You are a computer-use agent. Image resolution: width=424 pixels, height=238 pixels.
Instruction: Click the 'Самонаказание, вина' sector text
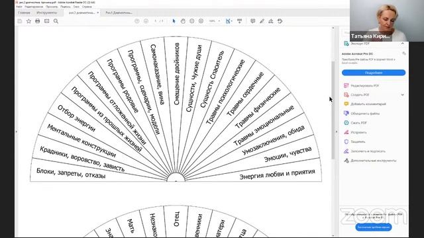click(157, 74)
